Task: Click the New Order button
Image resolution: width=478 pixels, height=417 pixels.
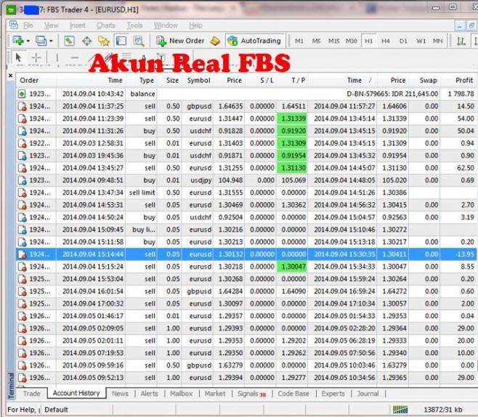Action: pyautogui.click(x=180, y=41)
